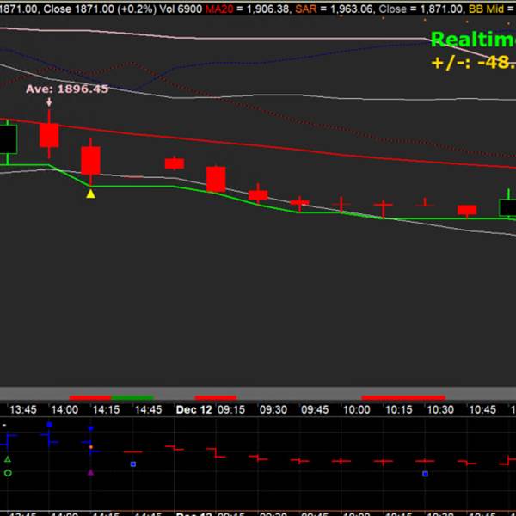
Task: Select blue square above 14:00 lower bar
Action: point(49,425)
